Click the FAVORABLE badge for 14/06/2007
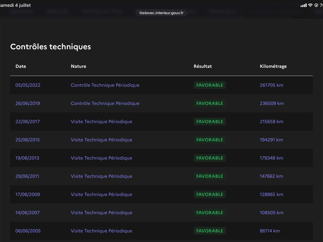The width and height of the screenshot is (323, 242). click(210, 213)
